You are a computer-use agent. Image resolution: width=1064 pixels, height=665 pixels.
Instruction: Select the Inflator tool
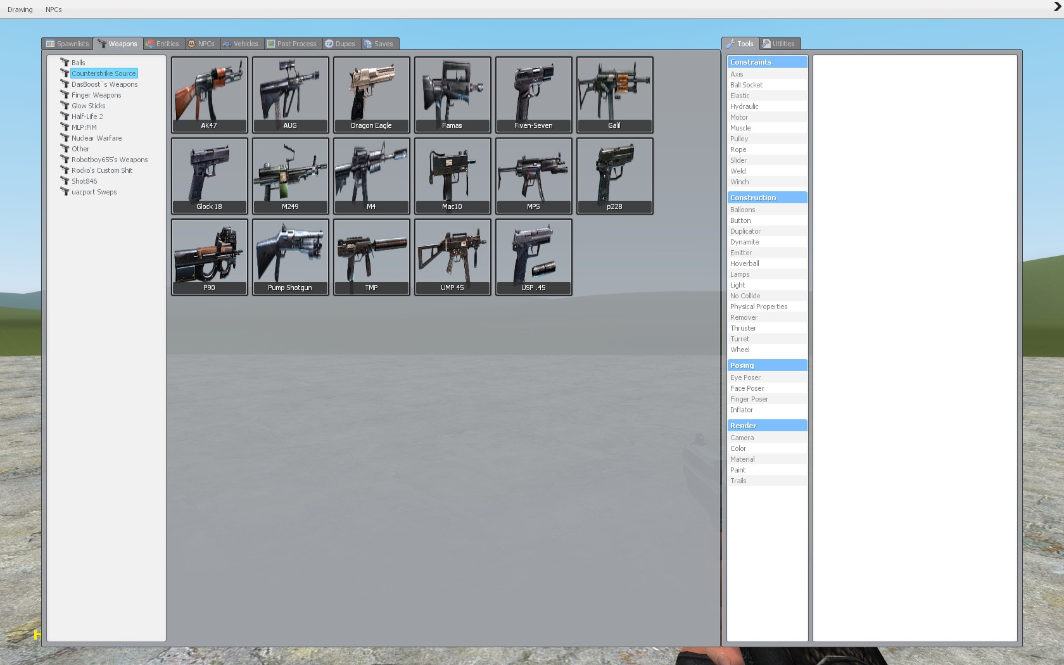point(767,410)
